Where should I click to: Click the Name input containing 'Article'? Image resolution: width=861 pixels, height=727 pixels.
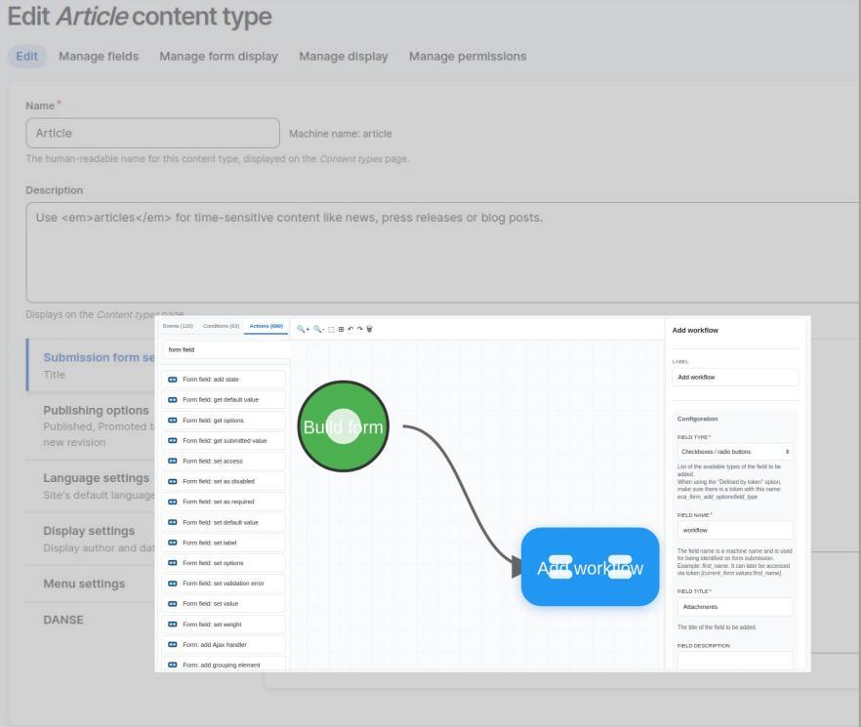tap(152, 132)
